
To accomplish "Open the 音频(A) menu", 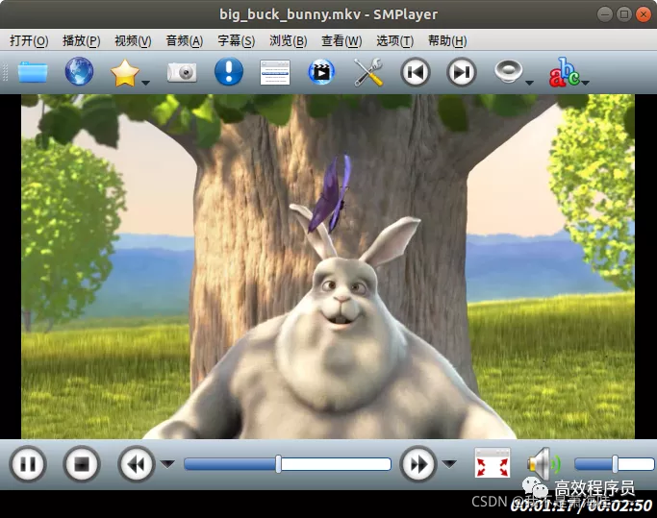I will [x=185, y=41].
